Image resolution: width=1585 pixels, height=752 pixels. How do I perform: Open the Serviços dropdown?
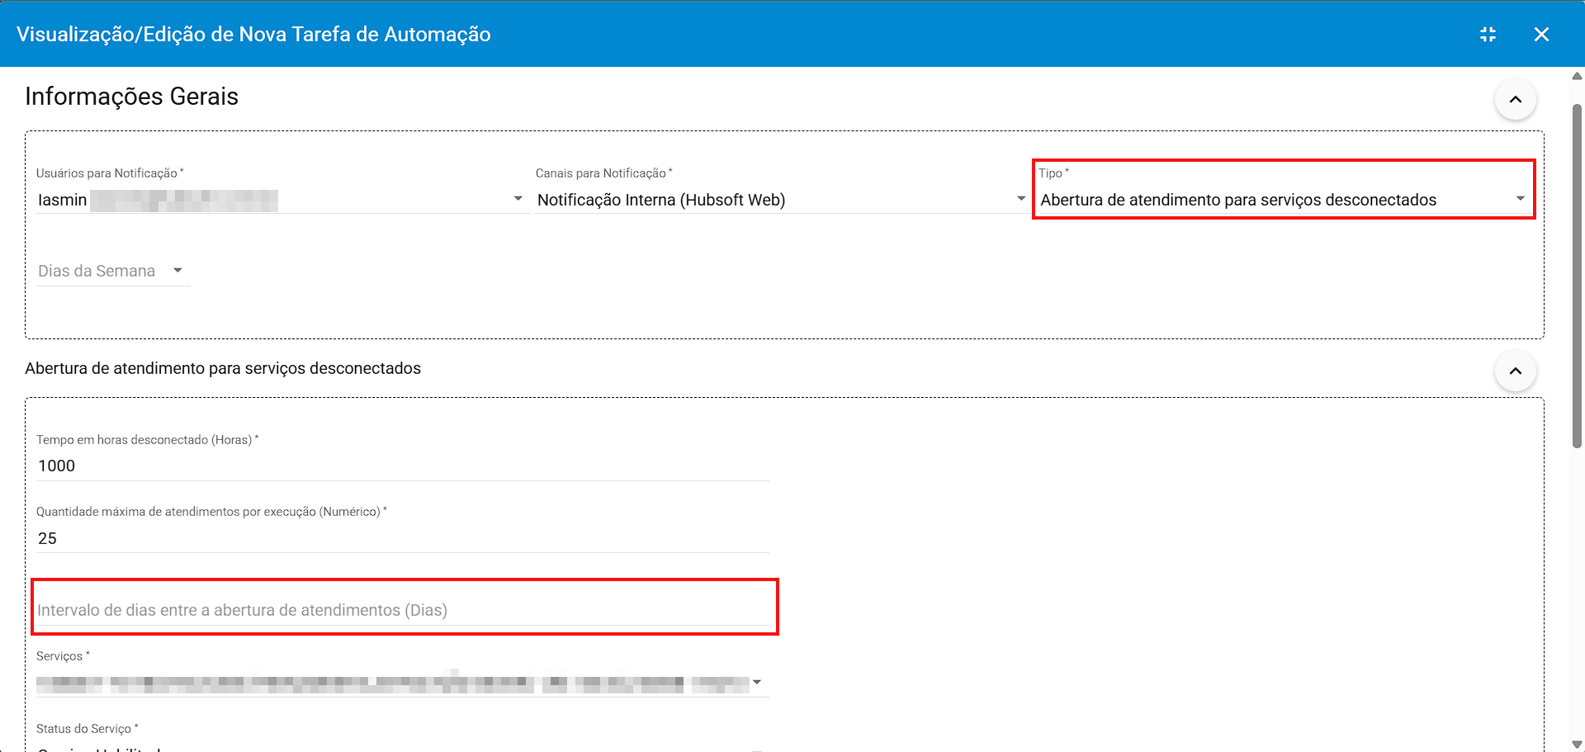402,683
